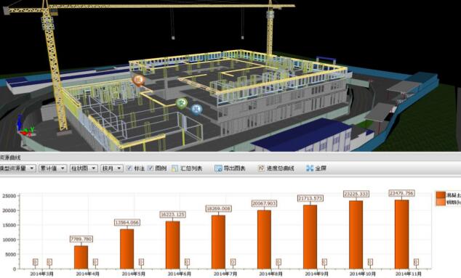Click the green marker bubble in 3D model
This screenshot has height=278, width=461.
click(x=182, y=103)
